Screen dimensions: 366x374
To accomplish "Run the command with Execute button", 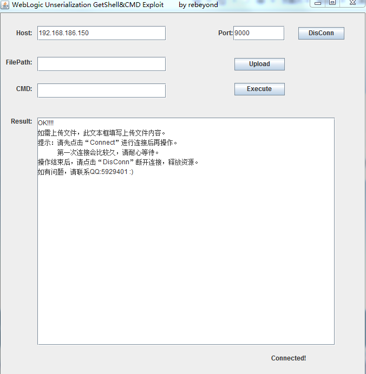I will pyautogui.click(x=259, y=89).
